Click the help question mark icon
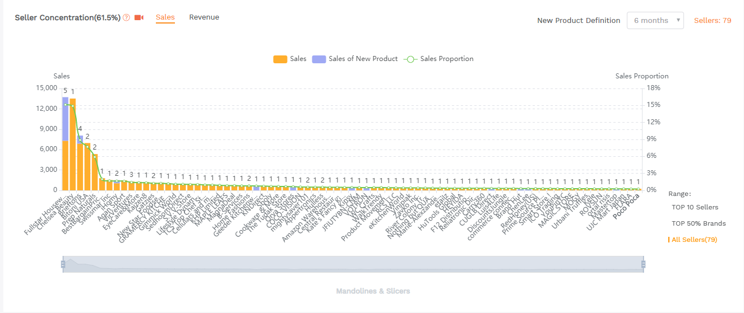The height and width of the screenshot is (313, 744). coord(126,18)
